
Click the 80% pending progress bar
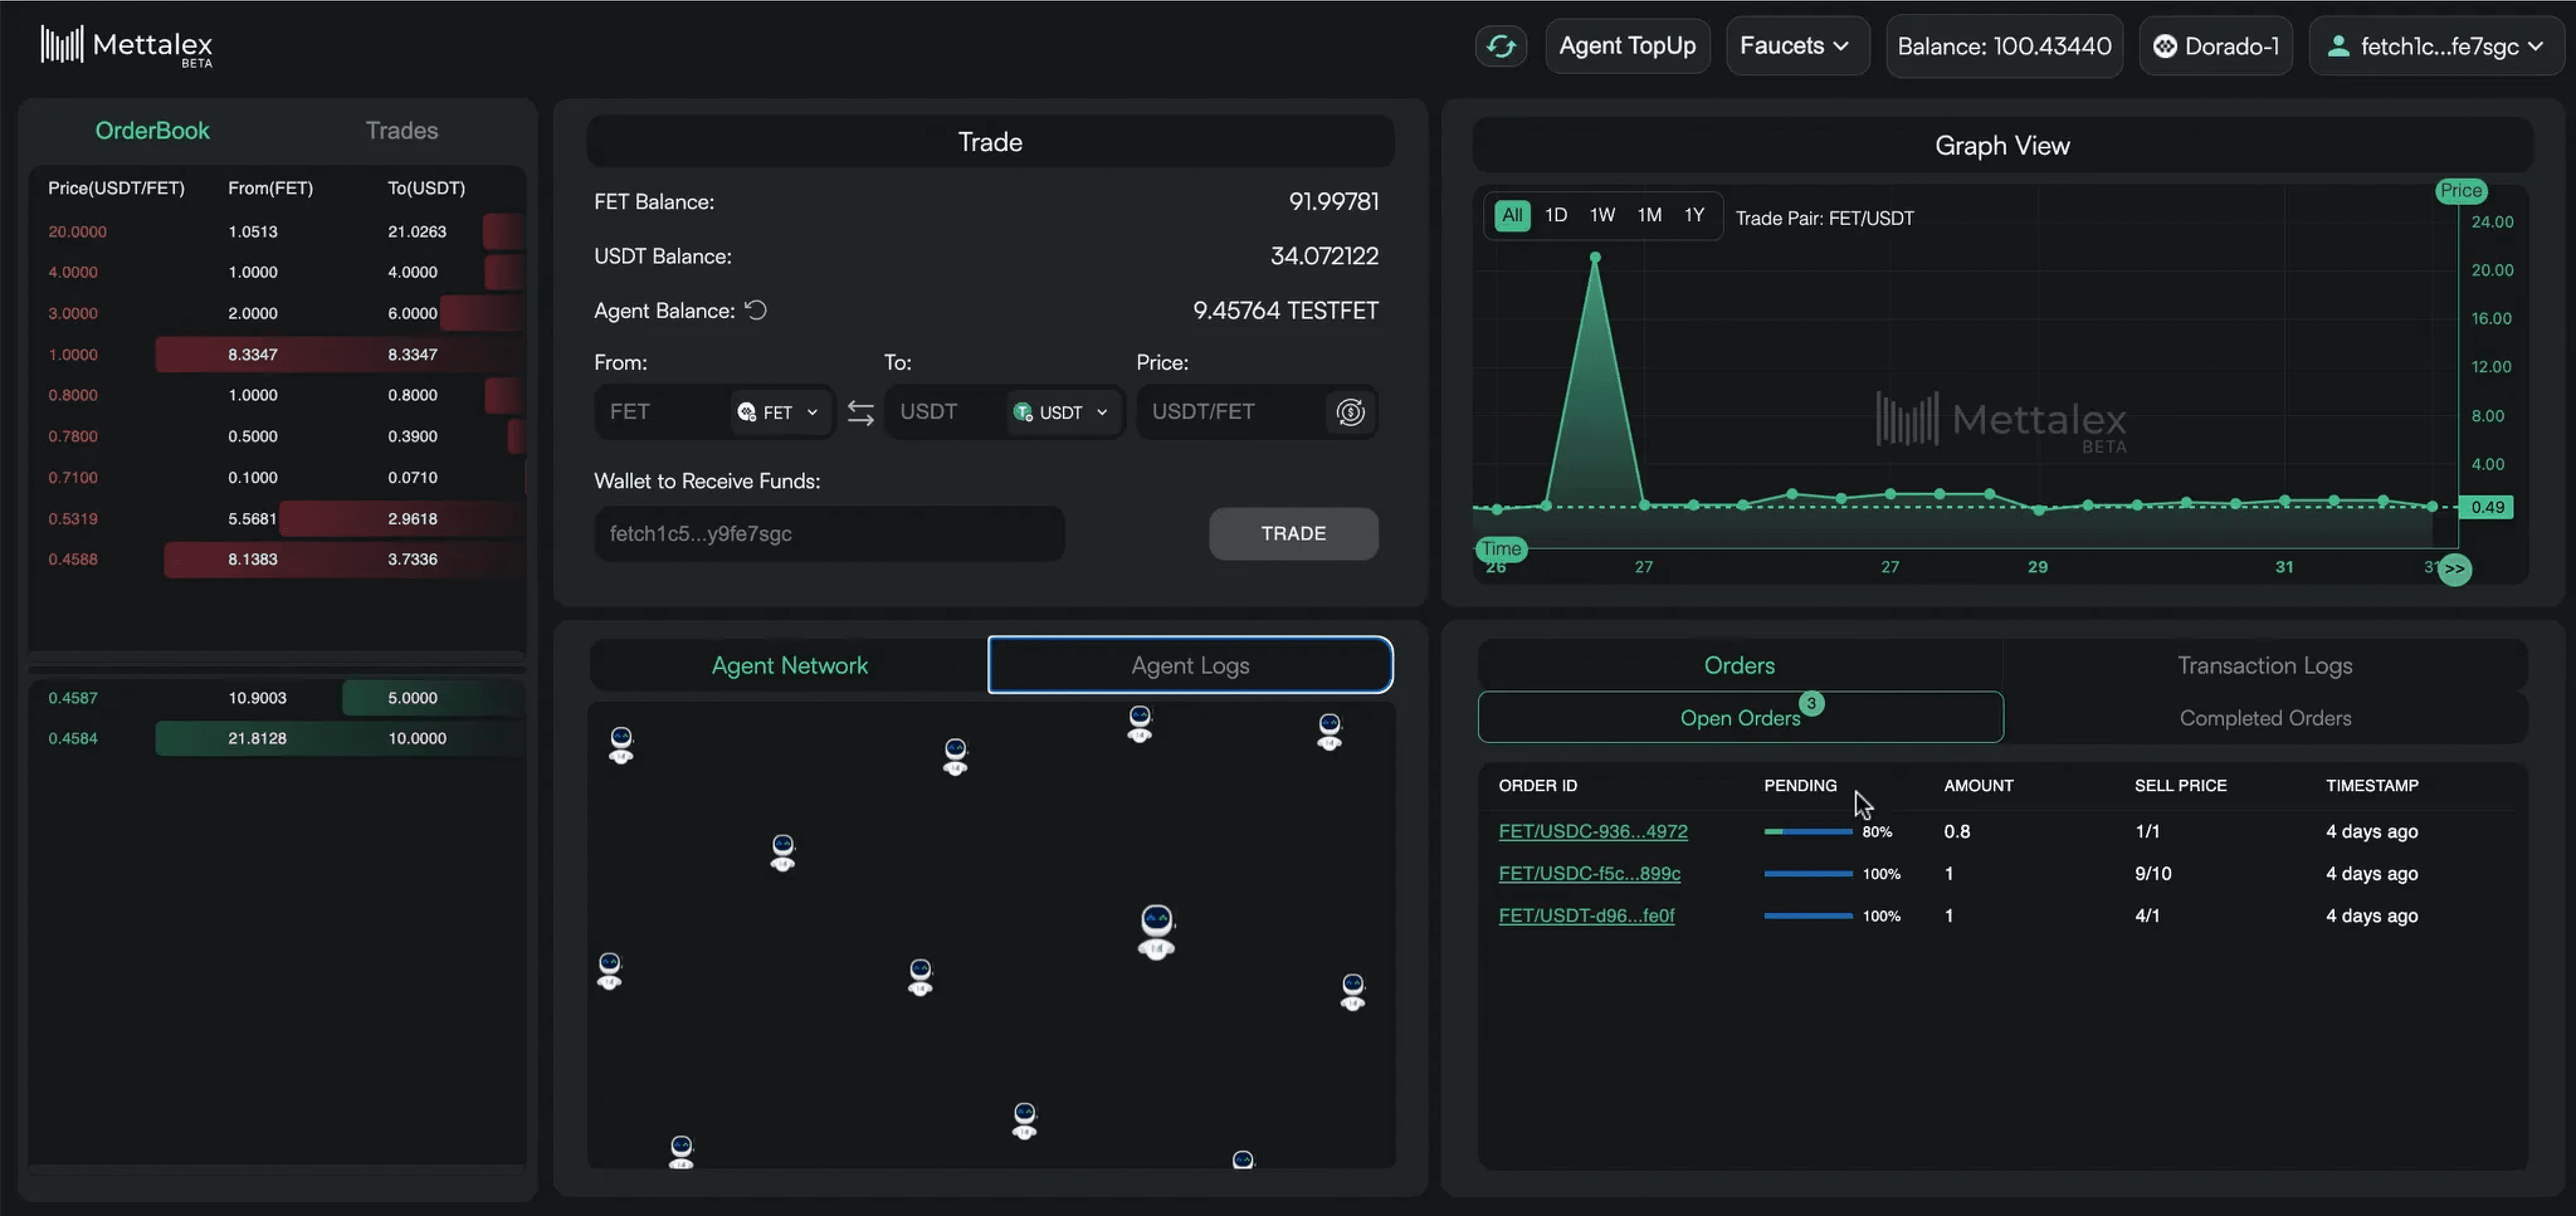click(1807, 831)
